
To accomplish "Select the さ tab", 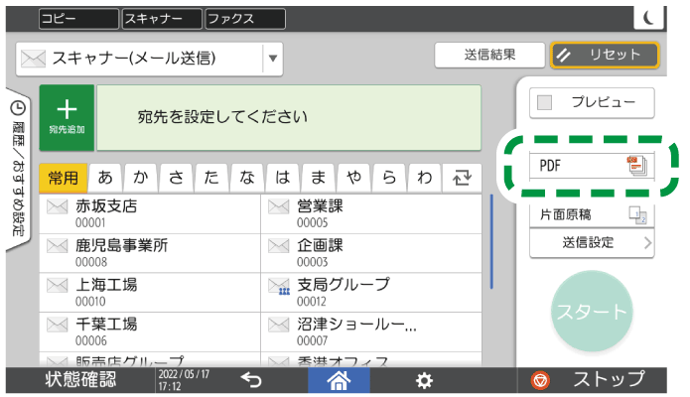I will coord(177,178).
